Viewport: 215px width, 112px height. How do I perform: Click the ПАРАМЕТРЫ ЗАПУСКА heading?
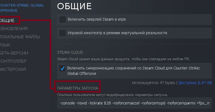tap(78, 89)
